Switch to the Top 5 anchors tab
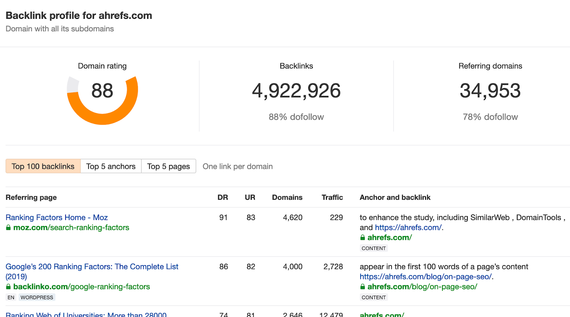 [111, 166]
